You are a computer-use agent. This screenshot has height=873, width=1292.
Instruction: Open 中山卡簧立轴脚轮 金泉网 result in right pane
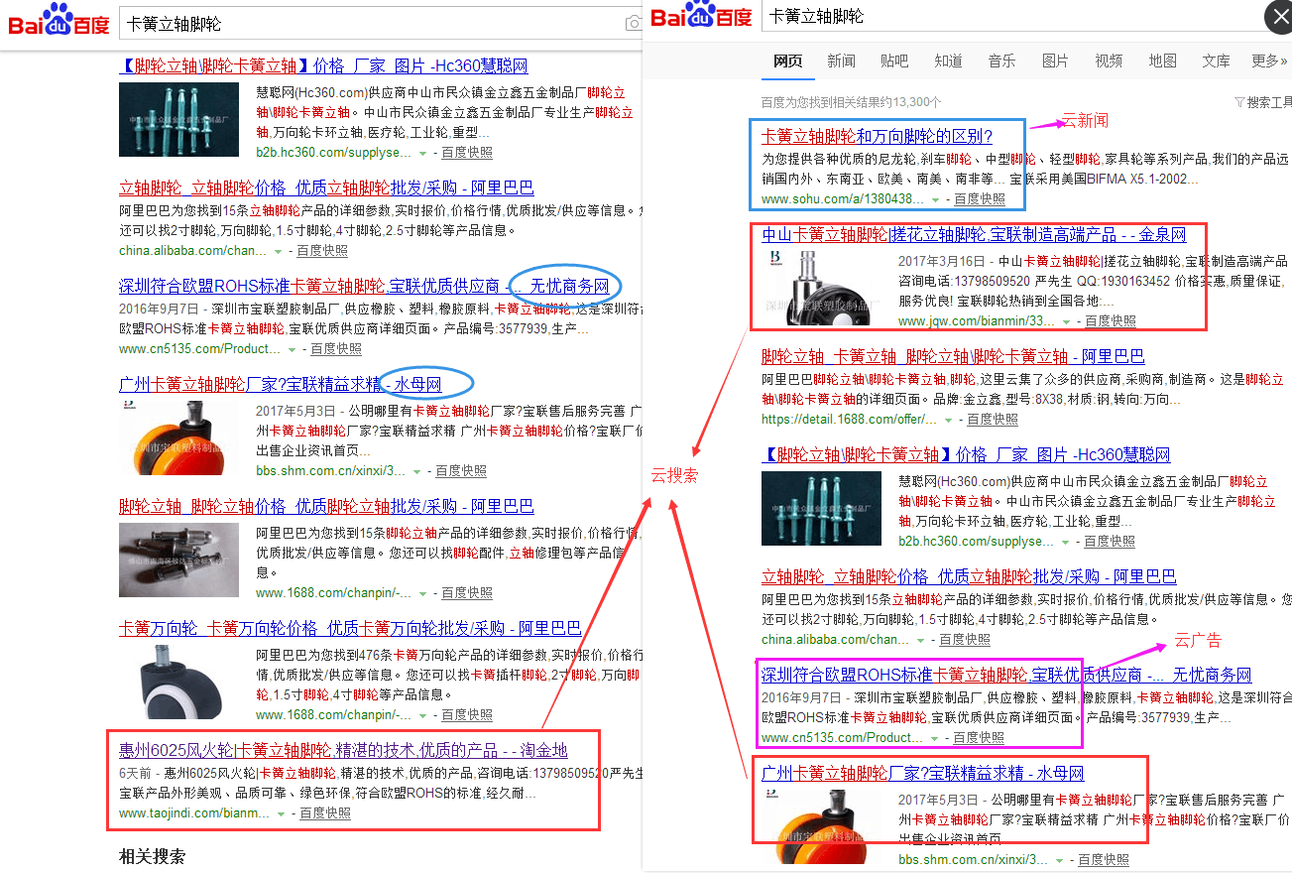[974, 235]
